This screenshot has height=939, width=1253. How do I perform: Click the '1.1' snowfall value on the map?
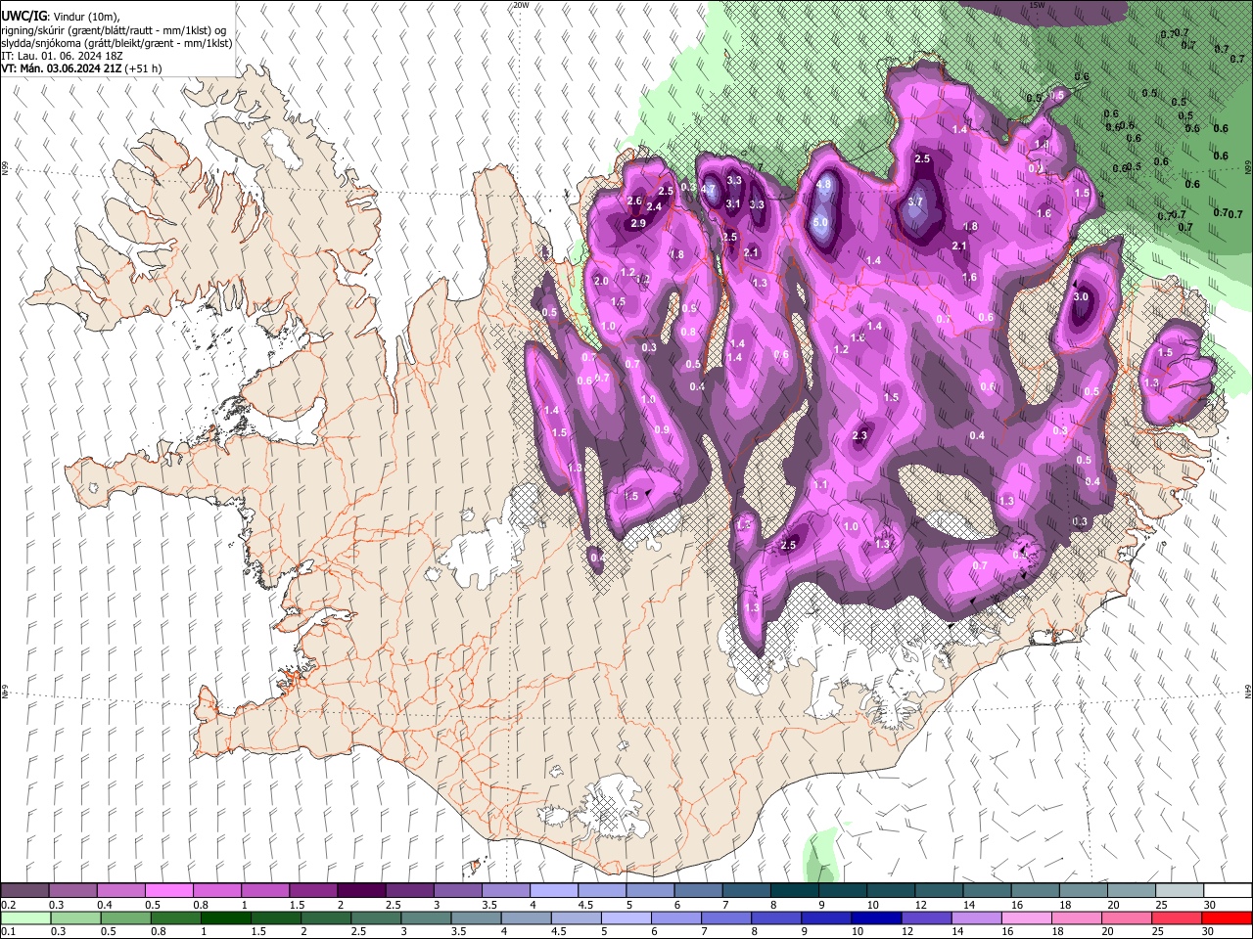pyautogui.click(x=820, y=484)
